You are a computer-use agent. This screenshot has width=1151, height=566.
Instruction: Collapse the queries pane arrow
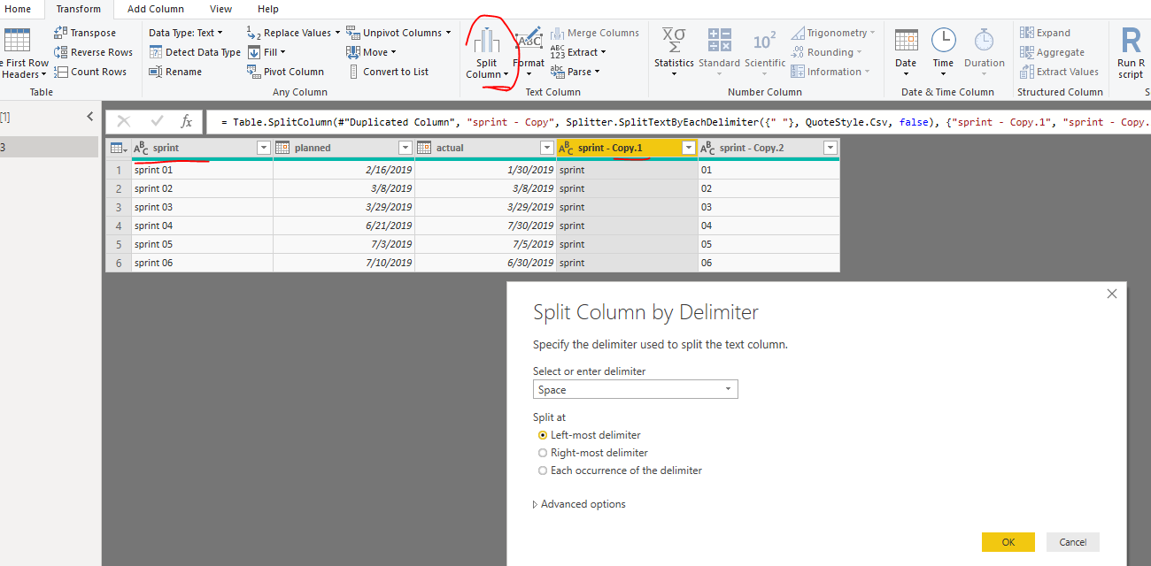pyautogui.click(x=89, y=117)
